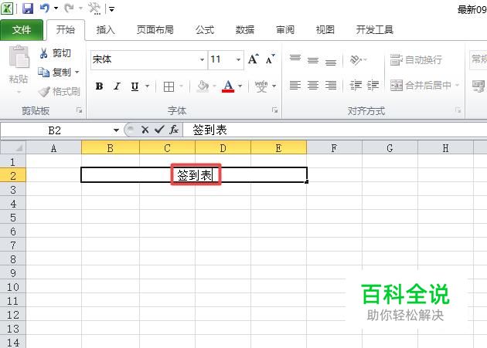Click the Select All corner button
Viewport: 487px width, 348px height.
coord(13,147)
